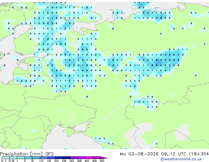Click the legend label '30'

point(72,161)
